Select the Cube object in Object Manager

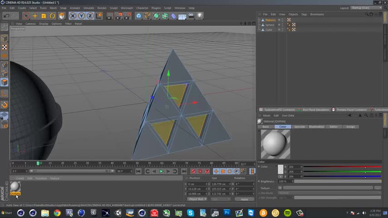point(269,30)
